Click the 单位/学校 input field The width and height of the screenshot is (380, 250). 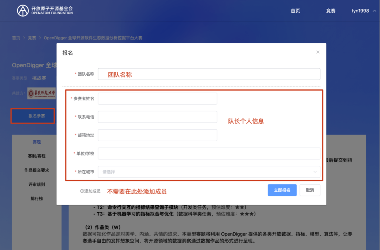209,154
